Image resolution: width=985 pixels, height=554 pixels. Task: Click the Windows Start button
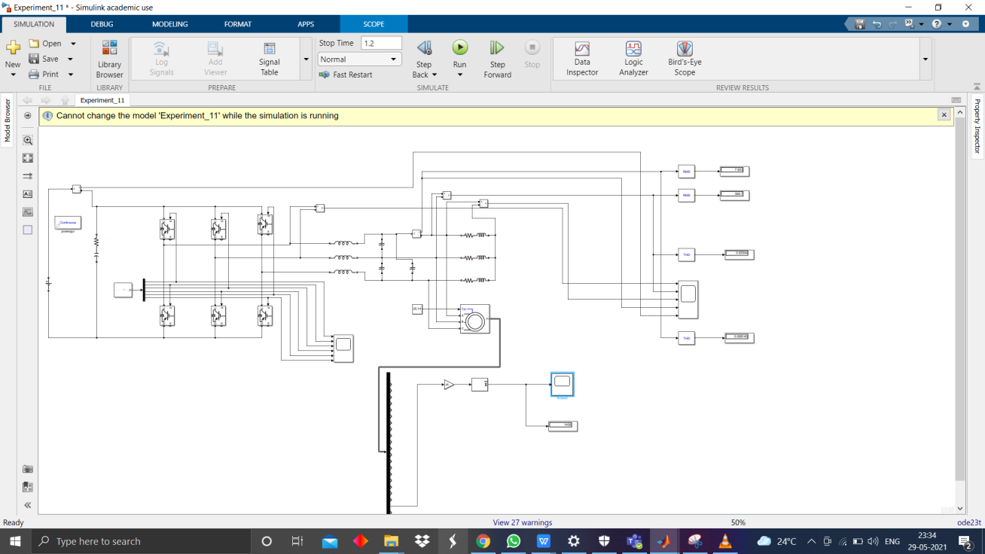point(14,541)
